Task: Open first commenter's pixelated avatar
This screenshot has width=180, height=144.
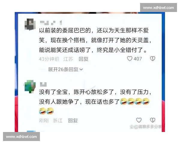Action: point(30,24)
